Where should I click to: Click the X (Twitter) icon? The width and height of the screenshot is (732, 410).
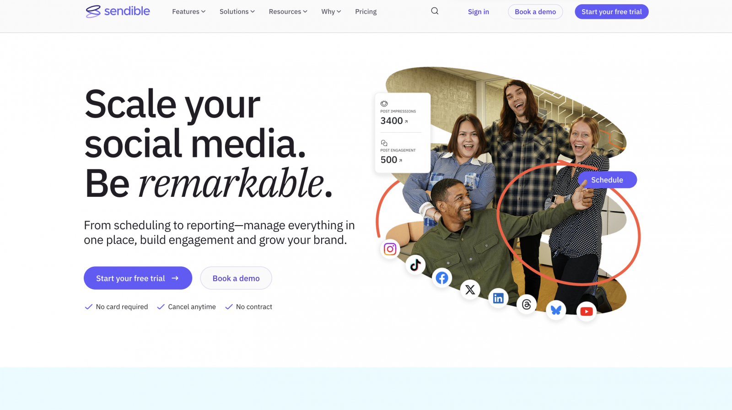[470, 290]
